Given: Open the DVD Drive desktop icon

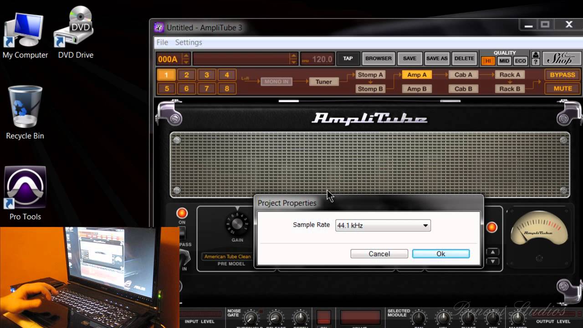Looking at the screenshot, I should tap(76, 33).
